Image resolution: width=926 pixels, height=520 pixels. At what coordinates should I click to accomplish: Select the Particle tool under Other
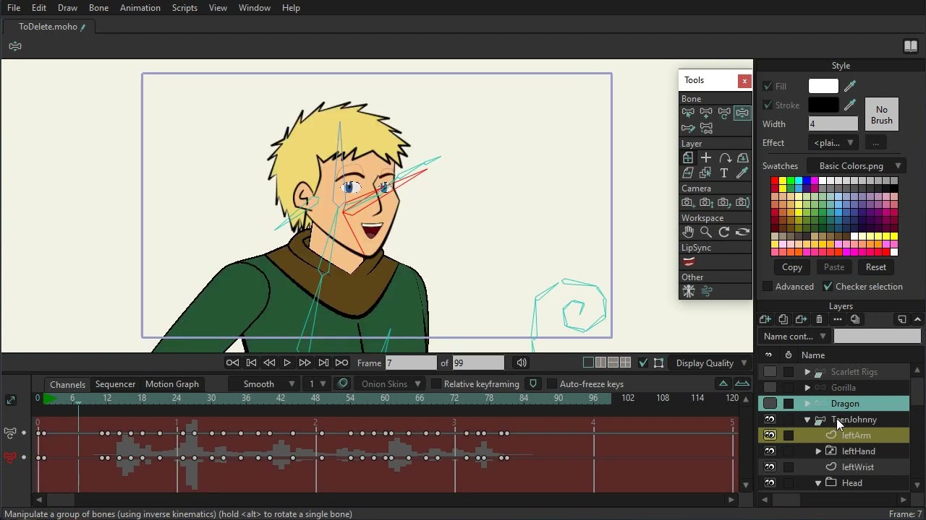coord(688,291)
